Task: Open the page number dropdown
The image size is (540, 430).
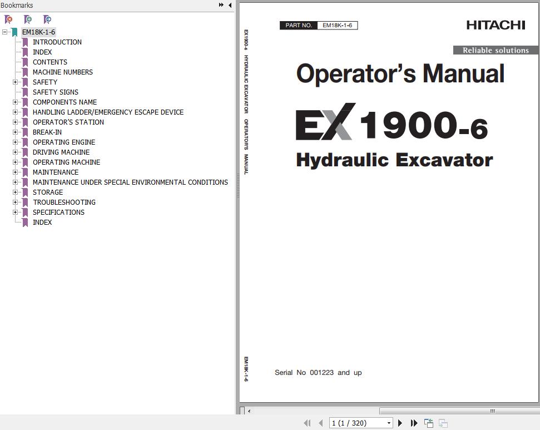Action: point(389,423)
